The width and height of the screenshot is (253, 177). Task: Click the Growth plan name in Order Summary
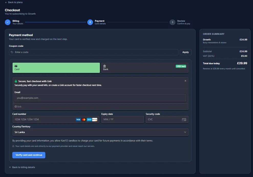(x=207, y=40)
